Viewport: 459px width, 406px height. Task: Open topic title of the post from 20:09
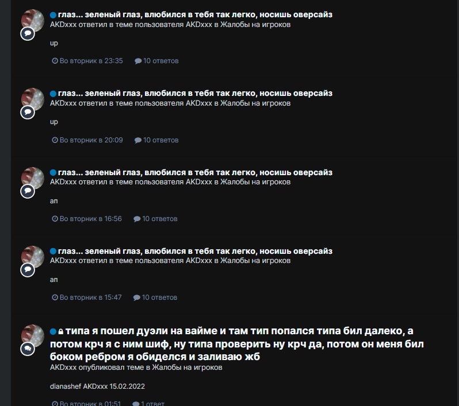[x=195, y=93]
